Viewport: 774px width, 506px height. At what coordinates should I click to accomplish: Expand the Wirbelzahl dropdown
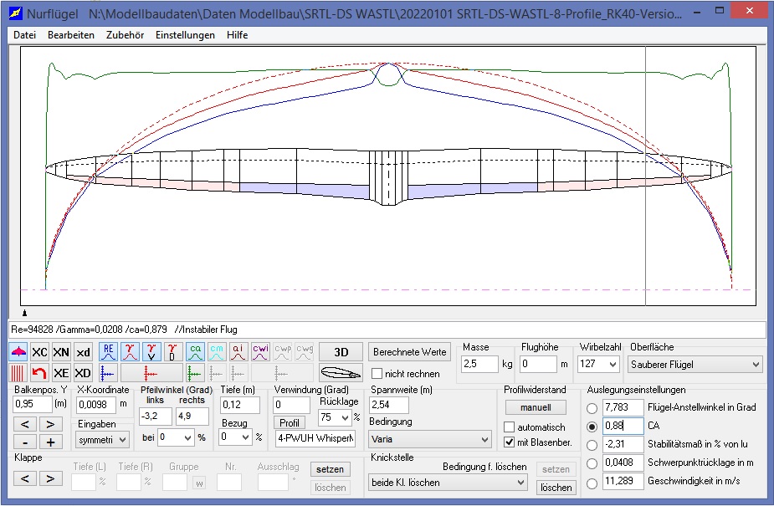pos(600,365)
